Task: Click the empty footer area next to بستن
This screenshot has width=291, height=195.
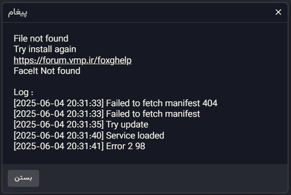Action: (x=163, y=178)
